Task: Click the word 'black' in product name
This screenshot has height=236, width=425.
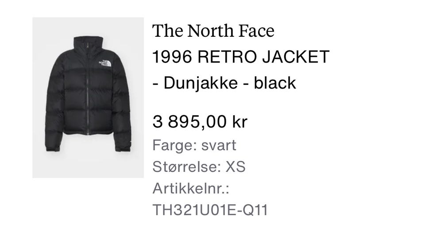Action: coord(275,83)
